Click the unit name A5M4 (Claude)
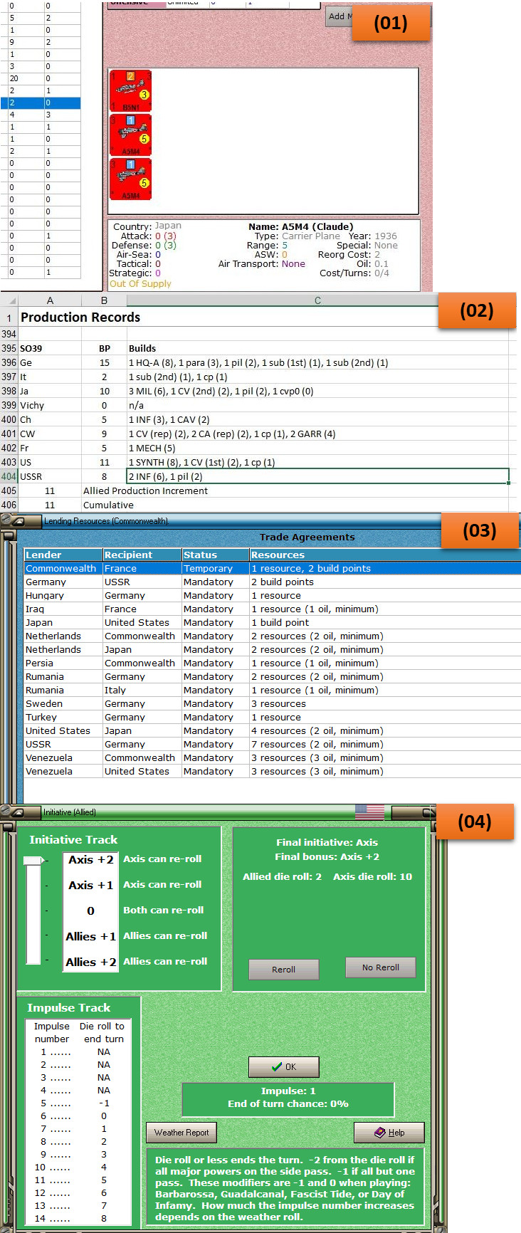This screenshot has height=1233, width=521. click(317, 226)
